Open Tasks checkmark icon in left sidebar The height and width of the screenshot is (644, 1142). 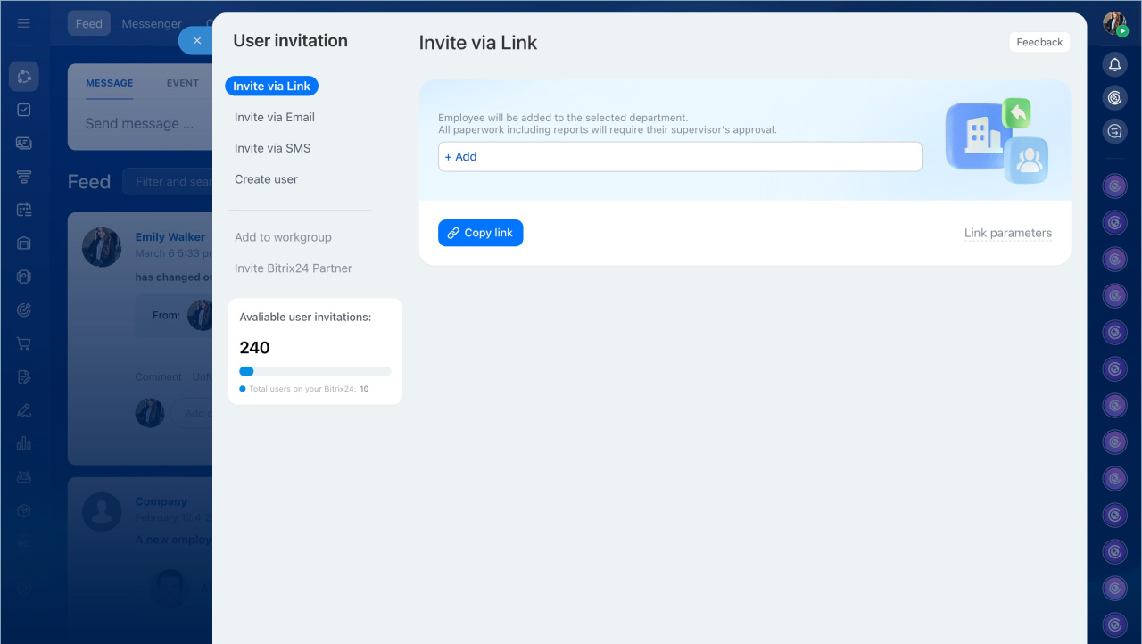point(24,110)
